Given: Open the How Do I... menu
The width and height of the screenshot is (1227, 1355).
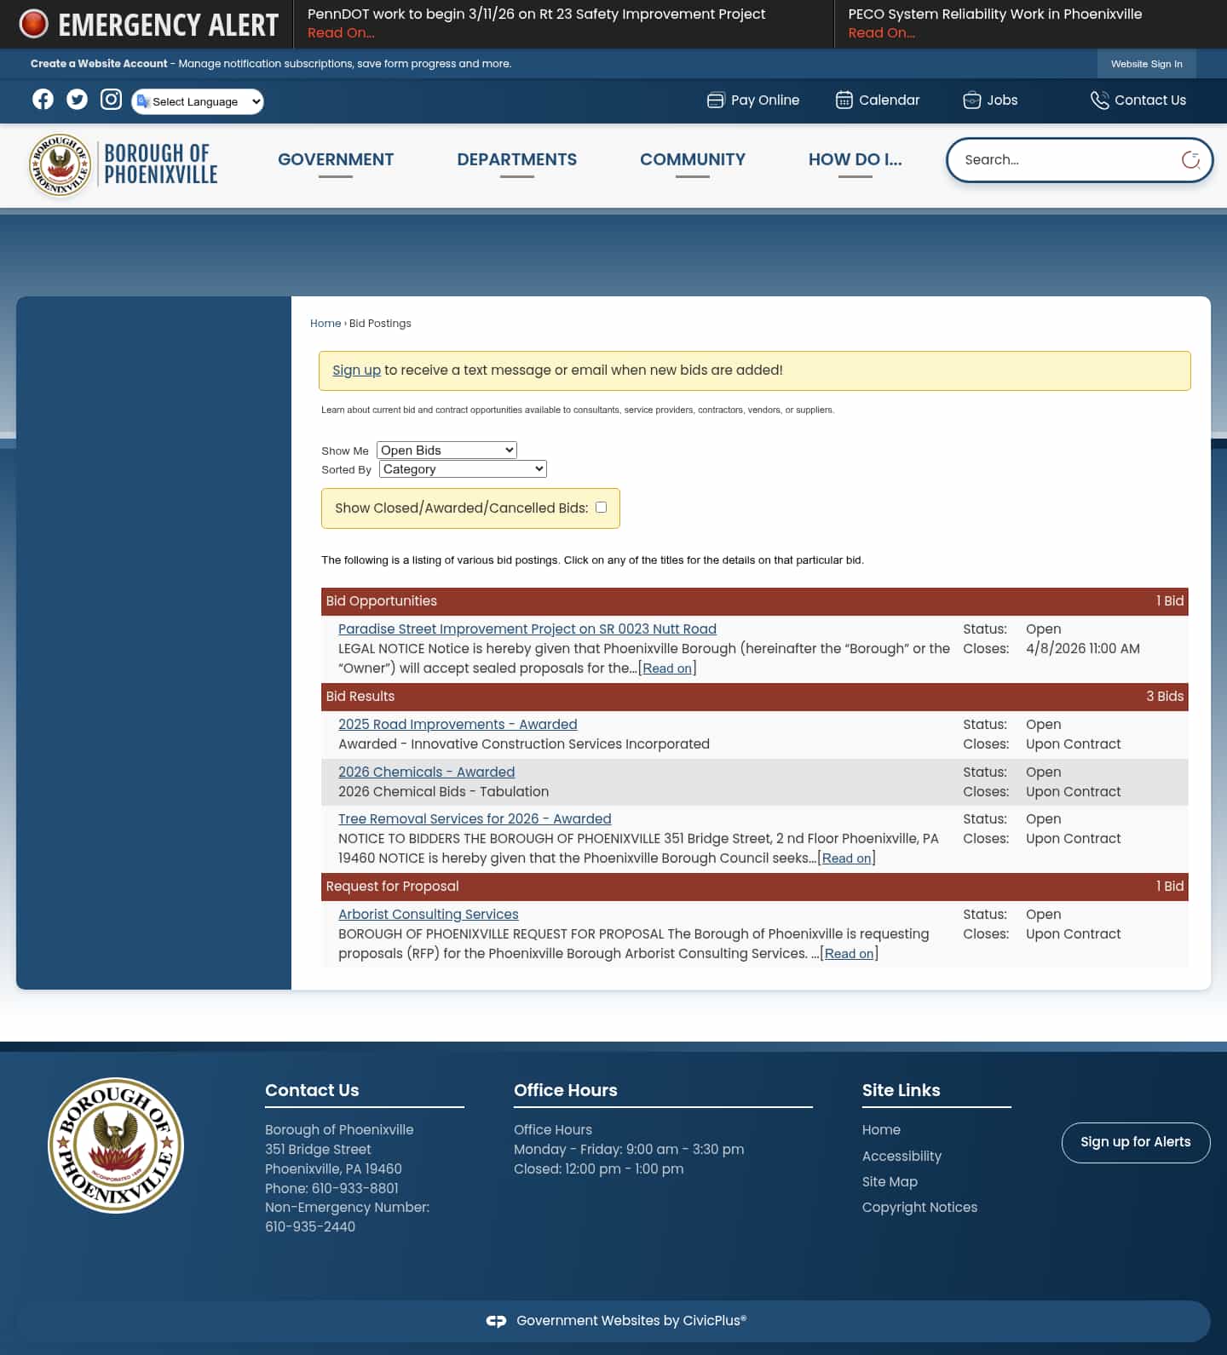Looking at the screenshot, I should pyautogui.click(x=855, y=159).
